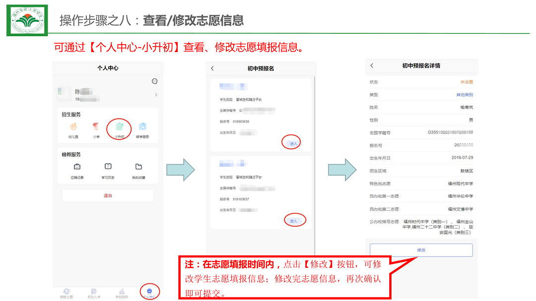Expand user profile chevron arrow
Screen dimensions: 536x301
(156, 95)
